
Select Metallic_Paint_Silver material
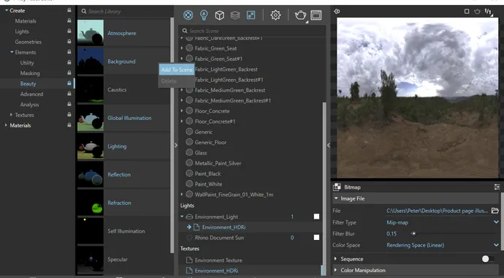(218, 163)
